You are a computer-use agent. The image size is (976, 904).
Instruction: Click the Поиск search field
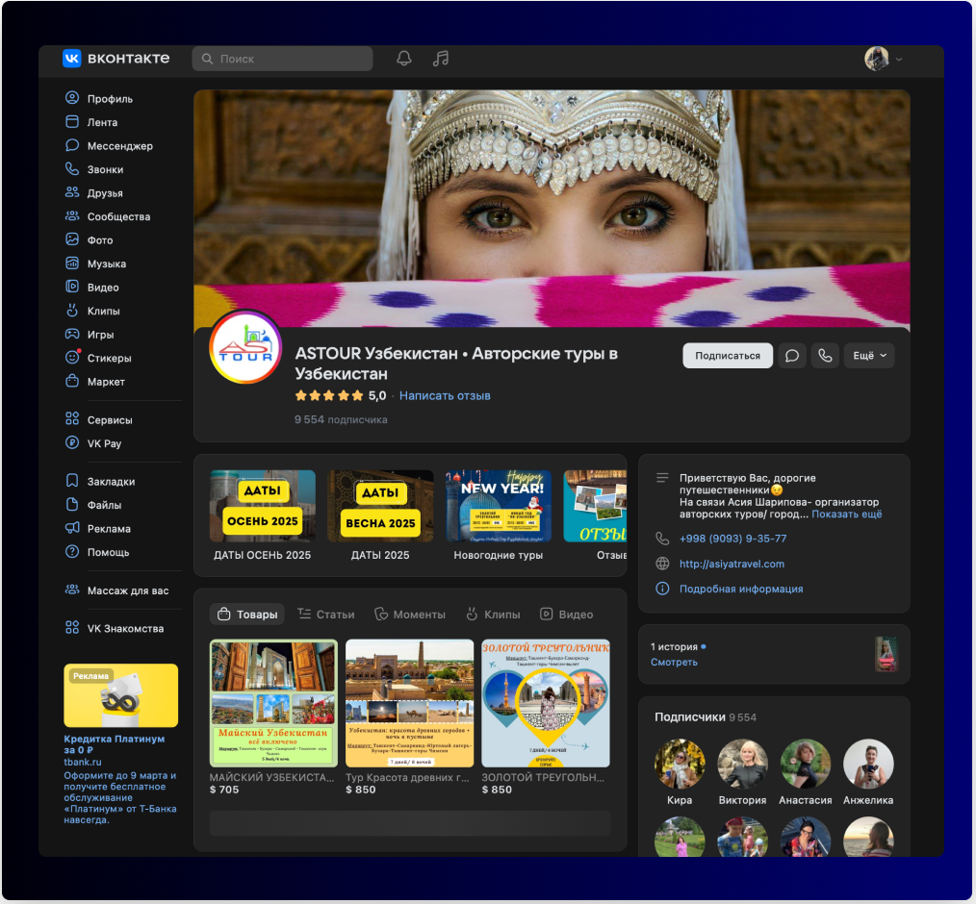(x=282, y=58)
